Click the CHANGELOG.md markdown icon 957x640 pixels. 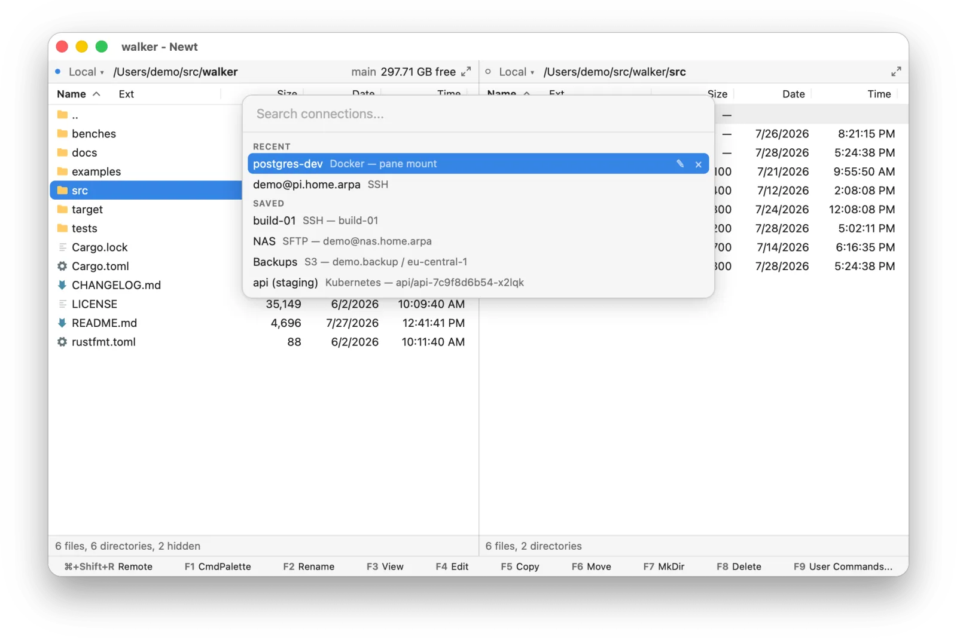click(x=62, y=285)
